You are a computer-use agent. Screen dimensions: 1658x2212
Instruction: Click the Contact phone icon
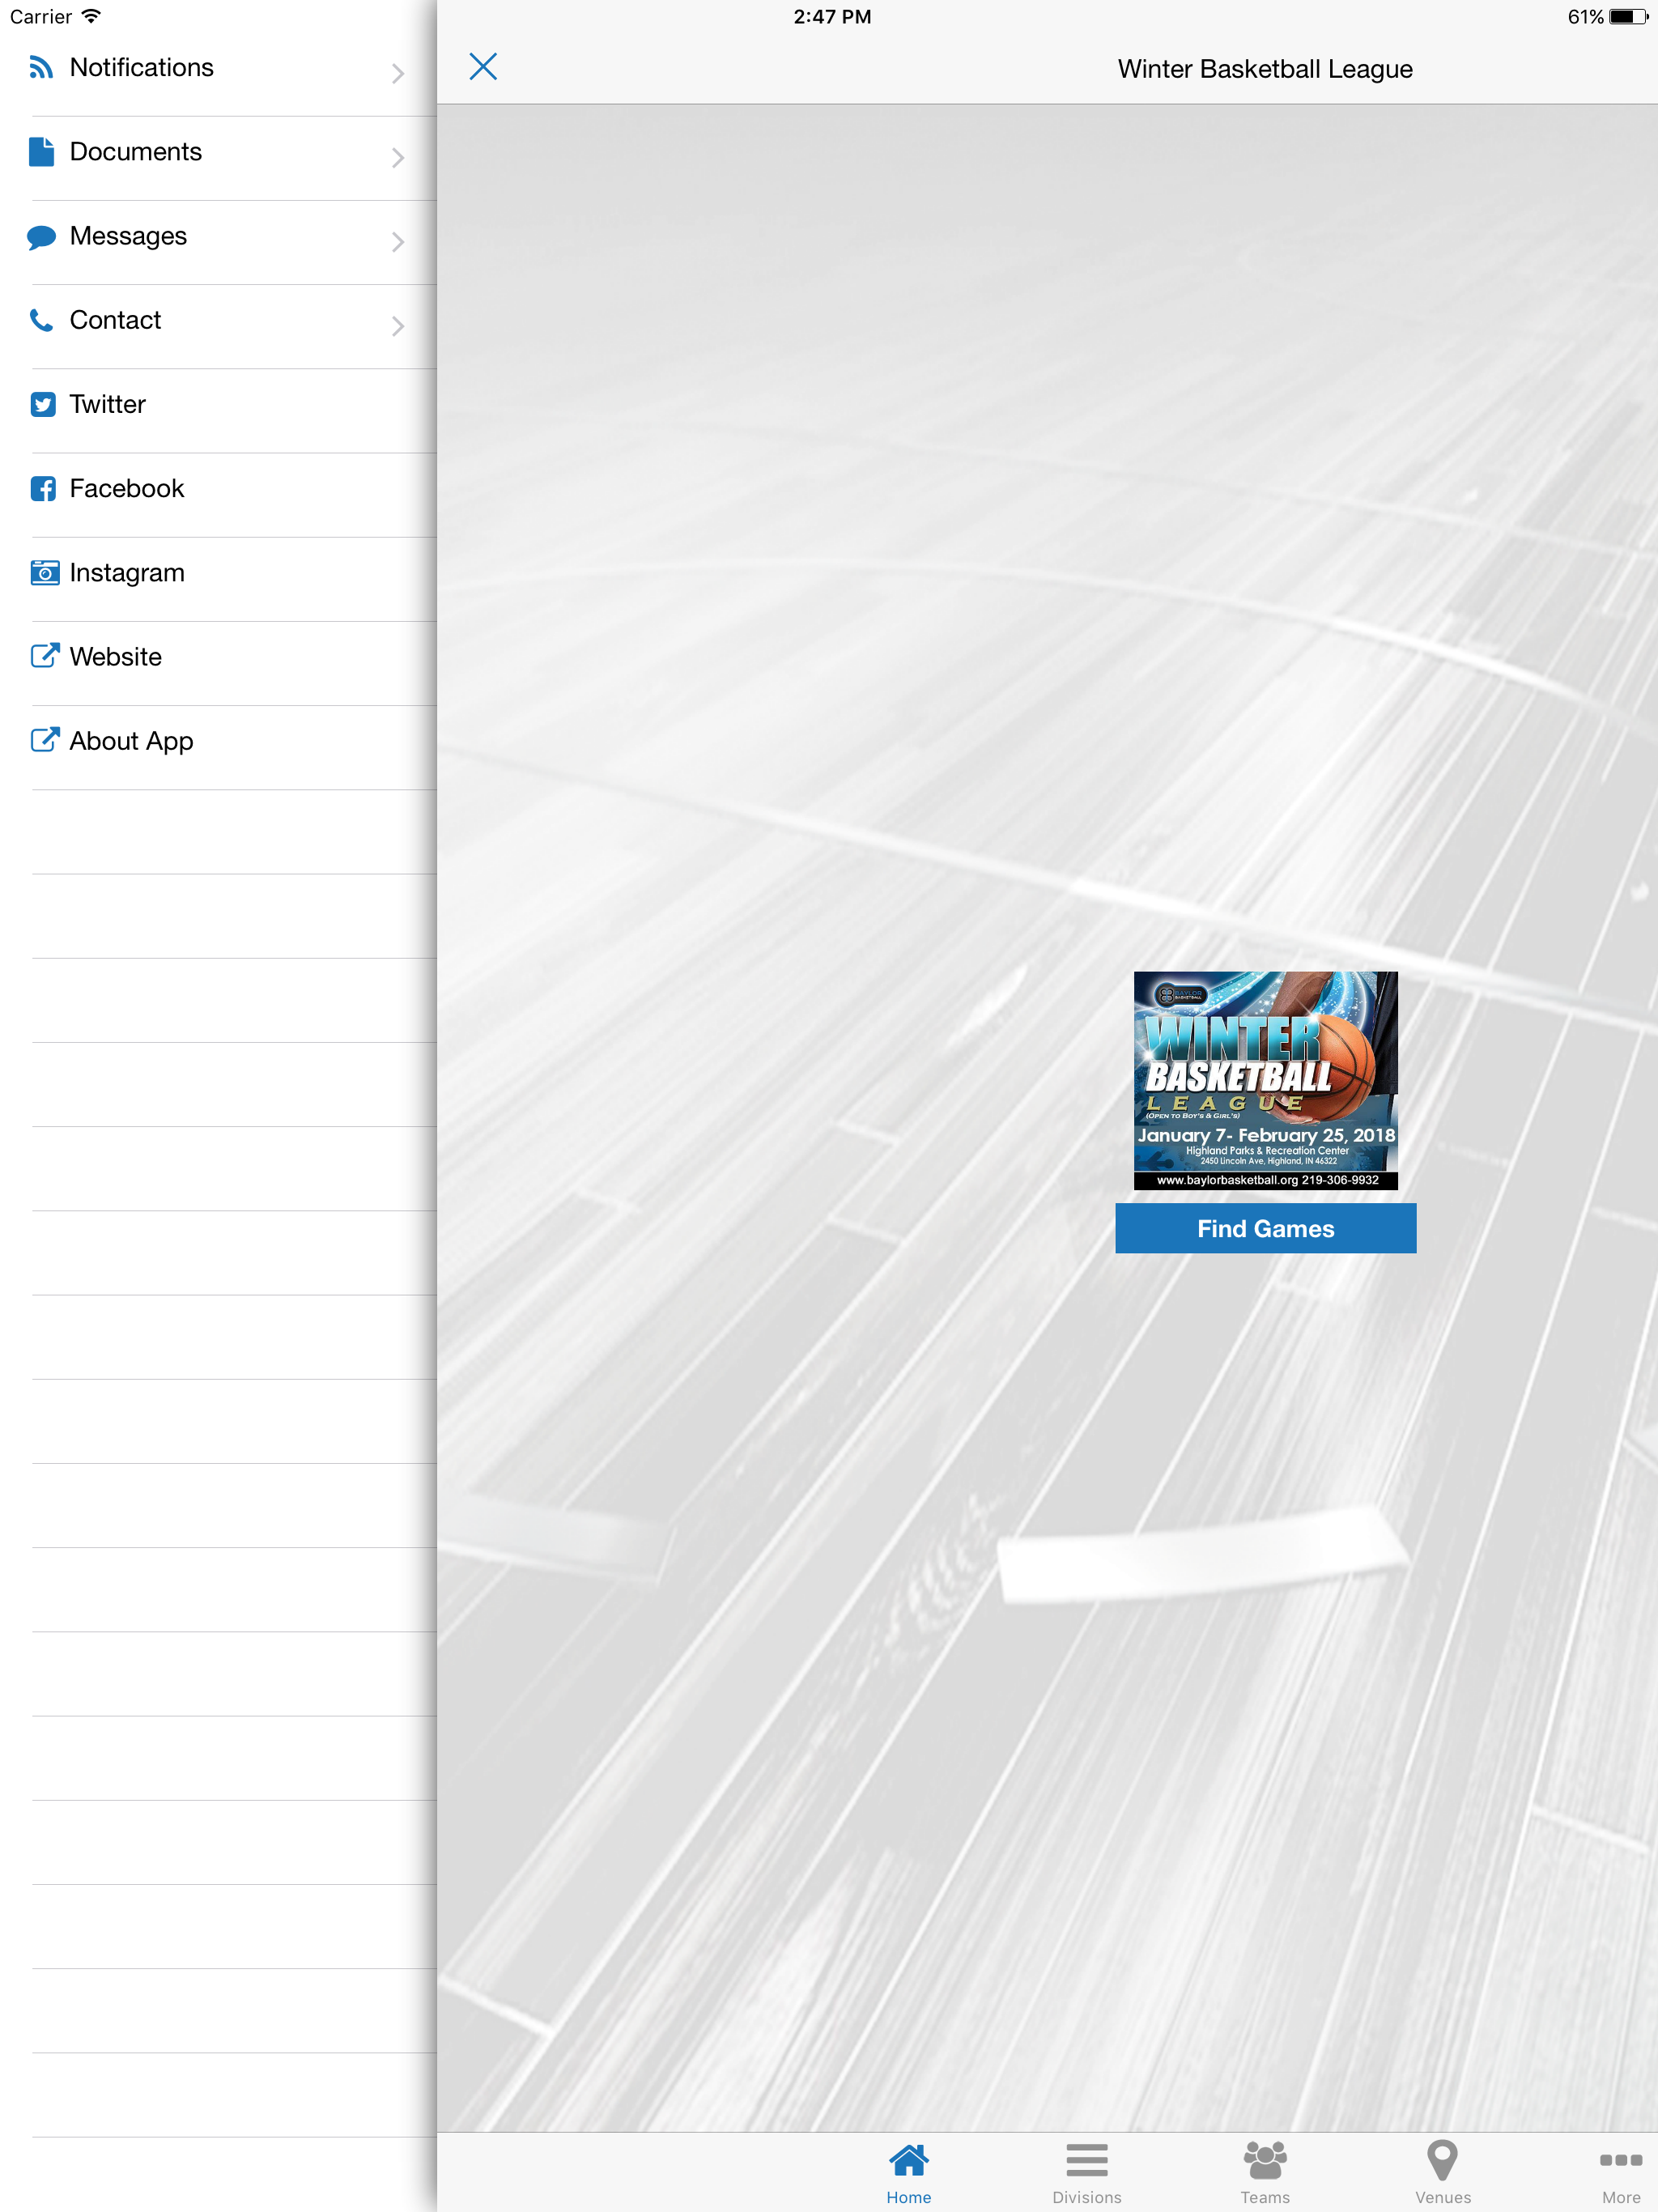[41, 320]
